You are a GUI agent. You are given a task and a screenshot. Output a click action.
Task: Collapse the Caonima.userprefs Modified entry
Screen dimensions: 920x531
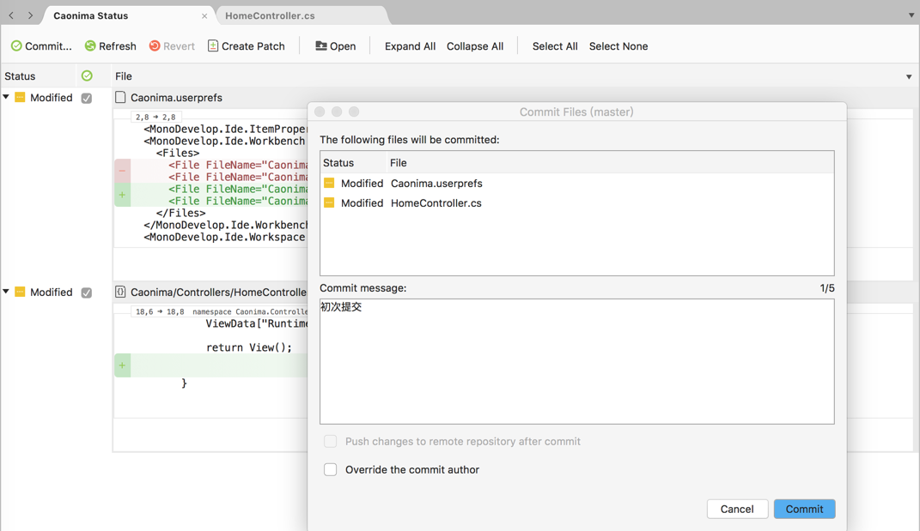pos(6,97)
